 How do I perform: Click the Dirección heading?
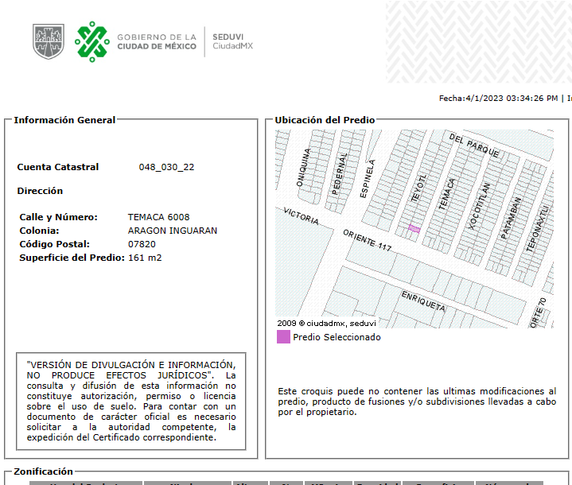click(x=40, y=191)
